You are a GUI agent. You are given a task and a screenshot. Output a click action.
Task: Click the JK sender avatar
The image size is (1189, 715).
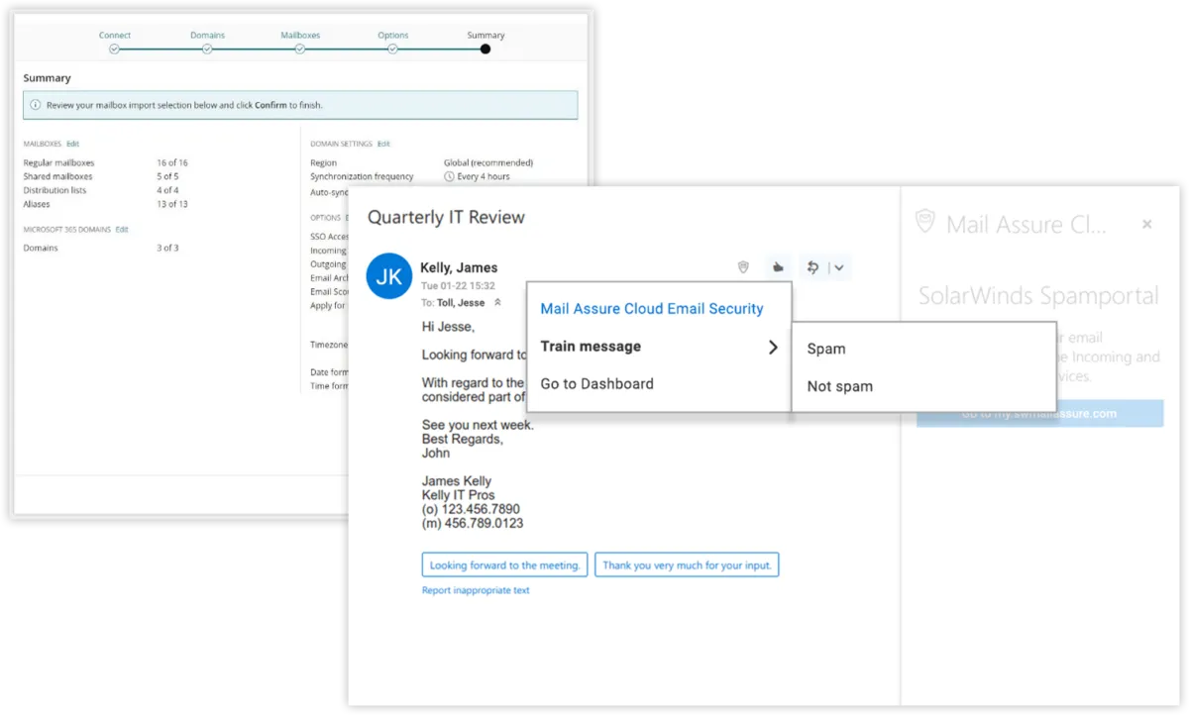coord(389,276)
